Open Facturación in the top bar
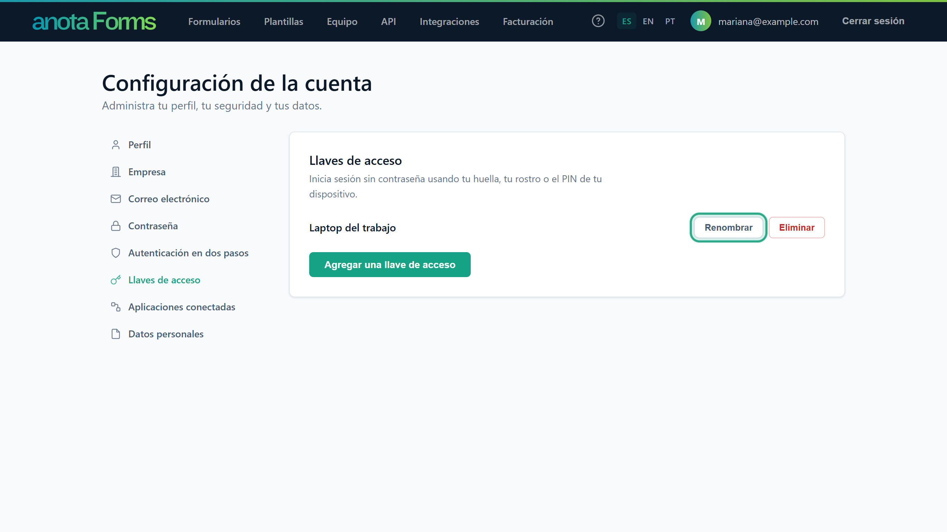 528,21
